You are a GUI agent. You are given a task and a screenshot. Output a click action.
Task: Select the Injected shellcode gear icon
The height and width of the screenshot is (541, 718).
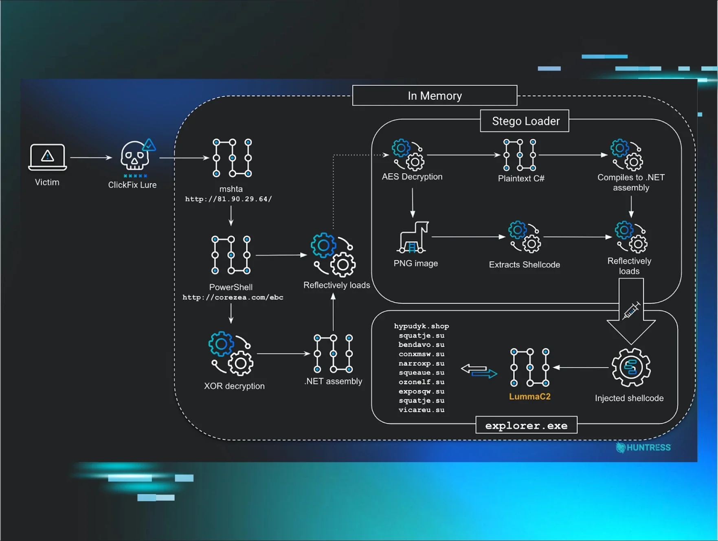pos(630,367)
